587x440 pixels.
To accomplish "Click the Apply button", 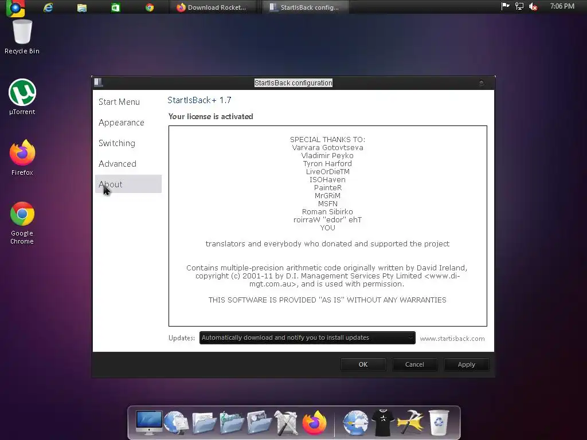I will (x=467, y=364).
